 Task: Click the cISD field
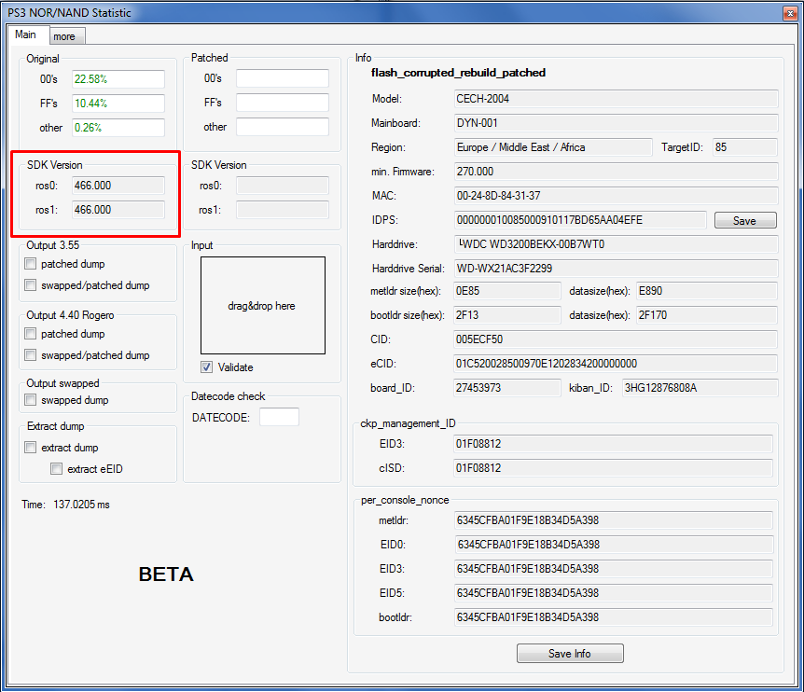click(613, 468)
